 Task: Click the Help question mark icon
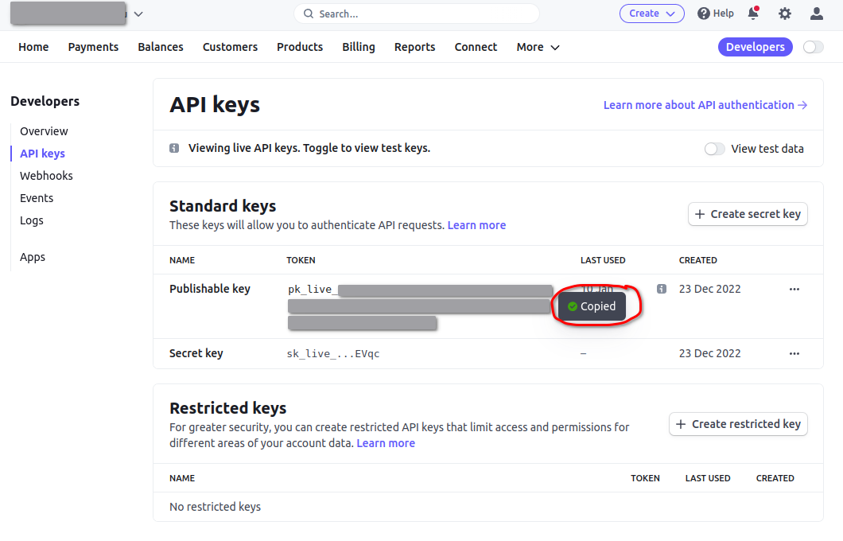point(704,14)
